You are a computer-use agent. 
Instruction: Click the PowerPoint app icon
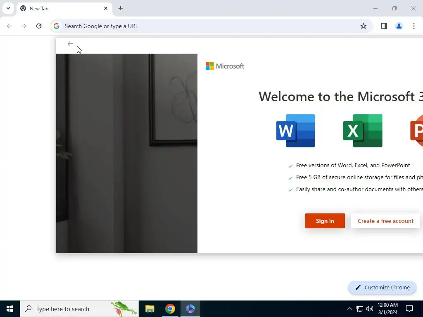416,131
